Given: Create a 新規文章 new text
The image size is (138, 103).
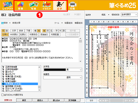Looking at the screenshot, I should (x=16, y=23).
